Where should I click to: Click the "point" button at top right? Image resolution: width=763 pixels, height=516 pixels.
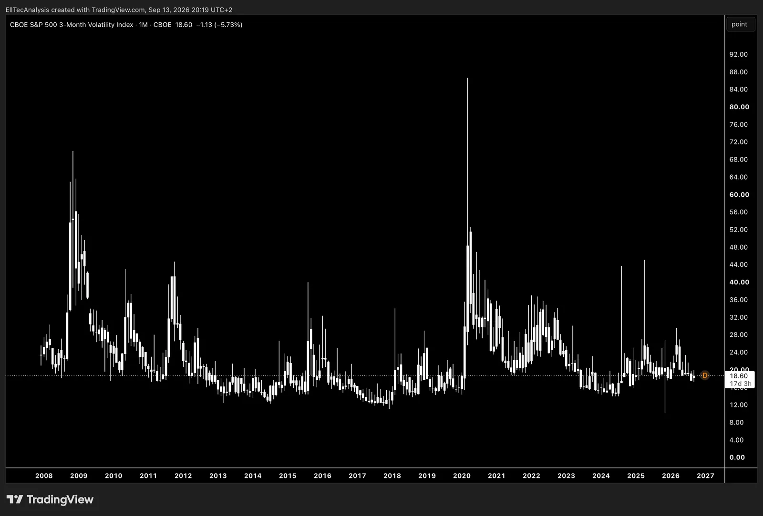tap(740, 24)
